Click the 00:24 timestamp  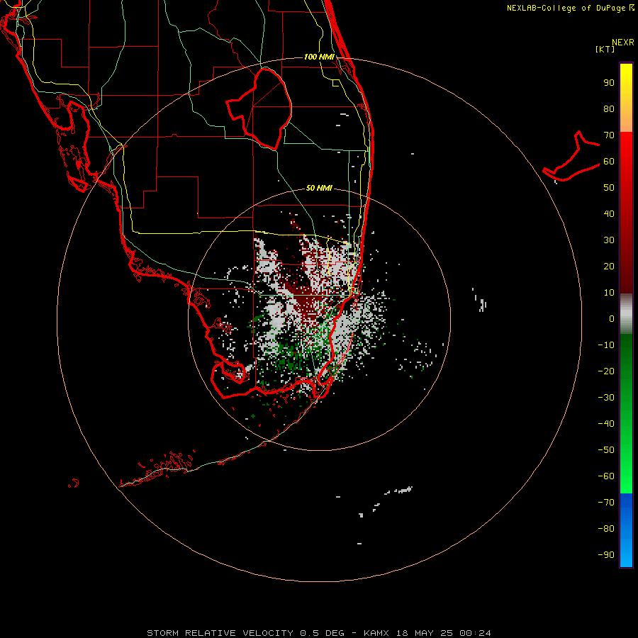475,633
